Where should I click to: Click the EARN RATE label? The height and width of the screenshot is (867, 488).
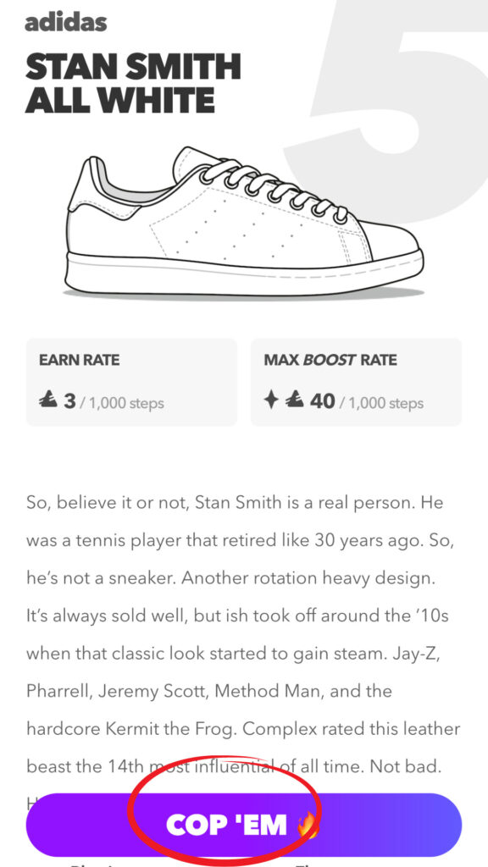[x=79, y=360]
